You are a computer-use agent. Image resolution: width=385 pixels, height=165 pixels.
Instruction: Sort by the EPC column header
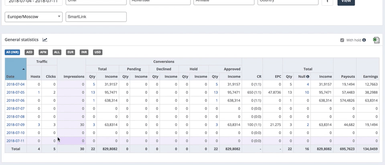(278, 76)
